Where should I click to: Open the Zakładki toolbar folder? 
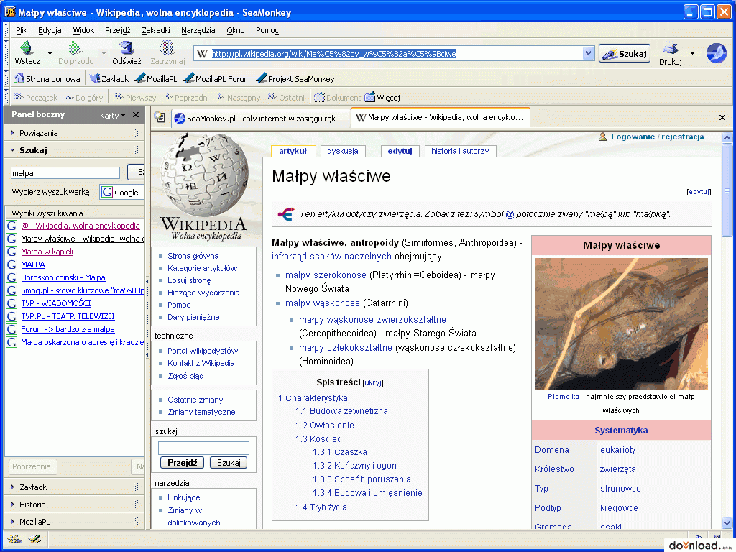109,78
